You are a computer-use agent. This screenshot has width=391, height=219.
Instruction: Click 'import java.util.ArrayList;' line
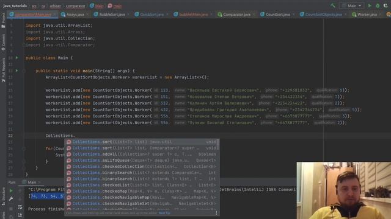coord(59,26)
